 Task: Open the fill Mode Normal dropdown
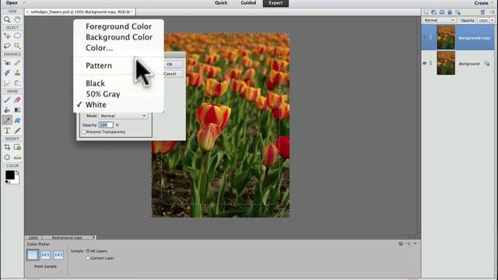(x=123, y=116)
